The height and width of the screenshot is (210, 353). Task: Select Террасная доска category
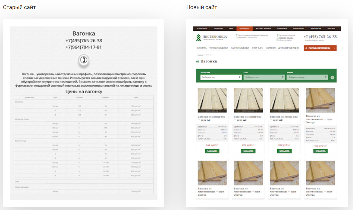point(219,48)
